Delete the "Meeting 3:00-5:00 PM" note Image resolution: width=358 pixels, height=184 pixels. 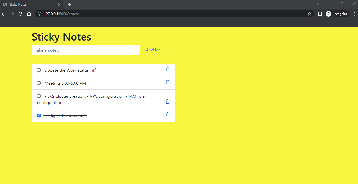pos(168,82)
